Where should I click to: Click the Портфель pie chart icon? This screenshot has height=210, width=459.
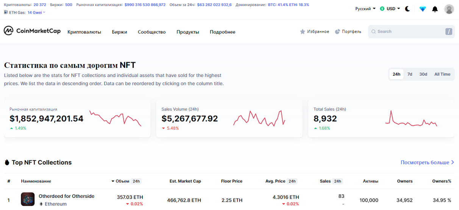point(337,31)
